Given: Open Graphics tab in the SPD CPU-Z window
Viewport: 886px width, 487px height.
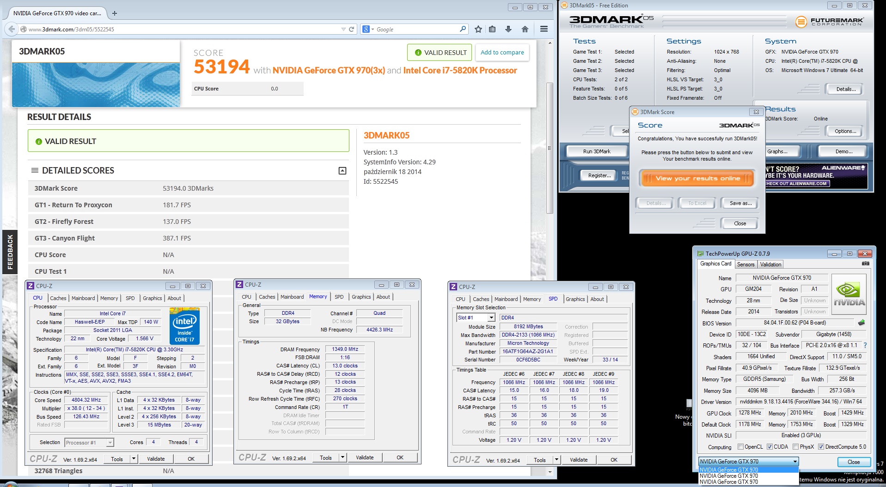Looking at the screenshot, I should click(575, 299).
